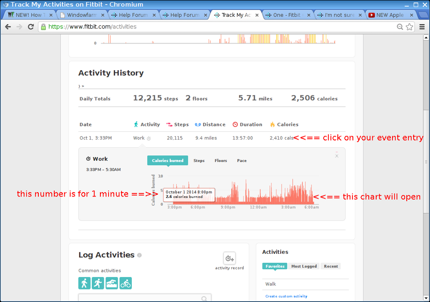Viewport: 430px width, 302px height.
Task: Click the 12,215 steps daily total
Action: [x=156, y=98]
